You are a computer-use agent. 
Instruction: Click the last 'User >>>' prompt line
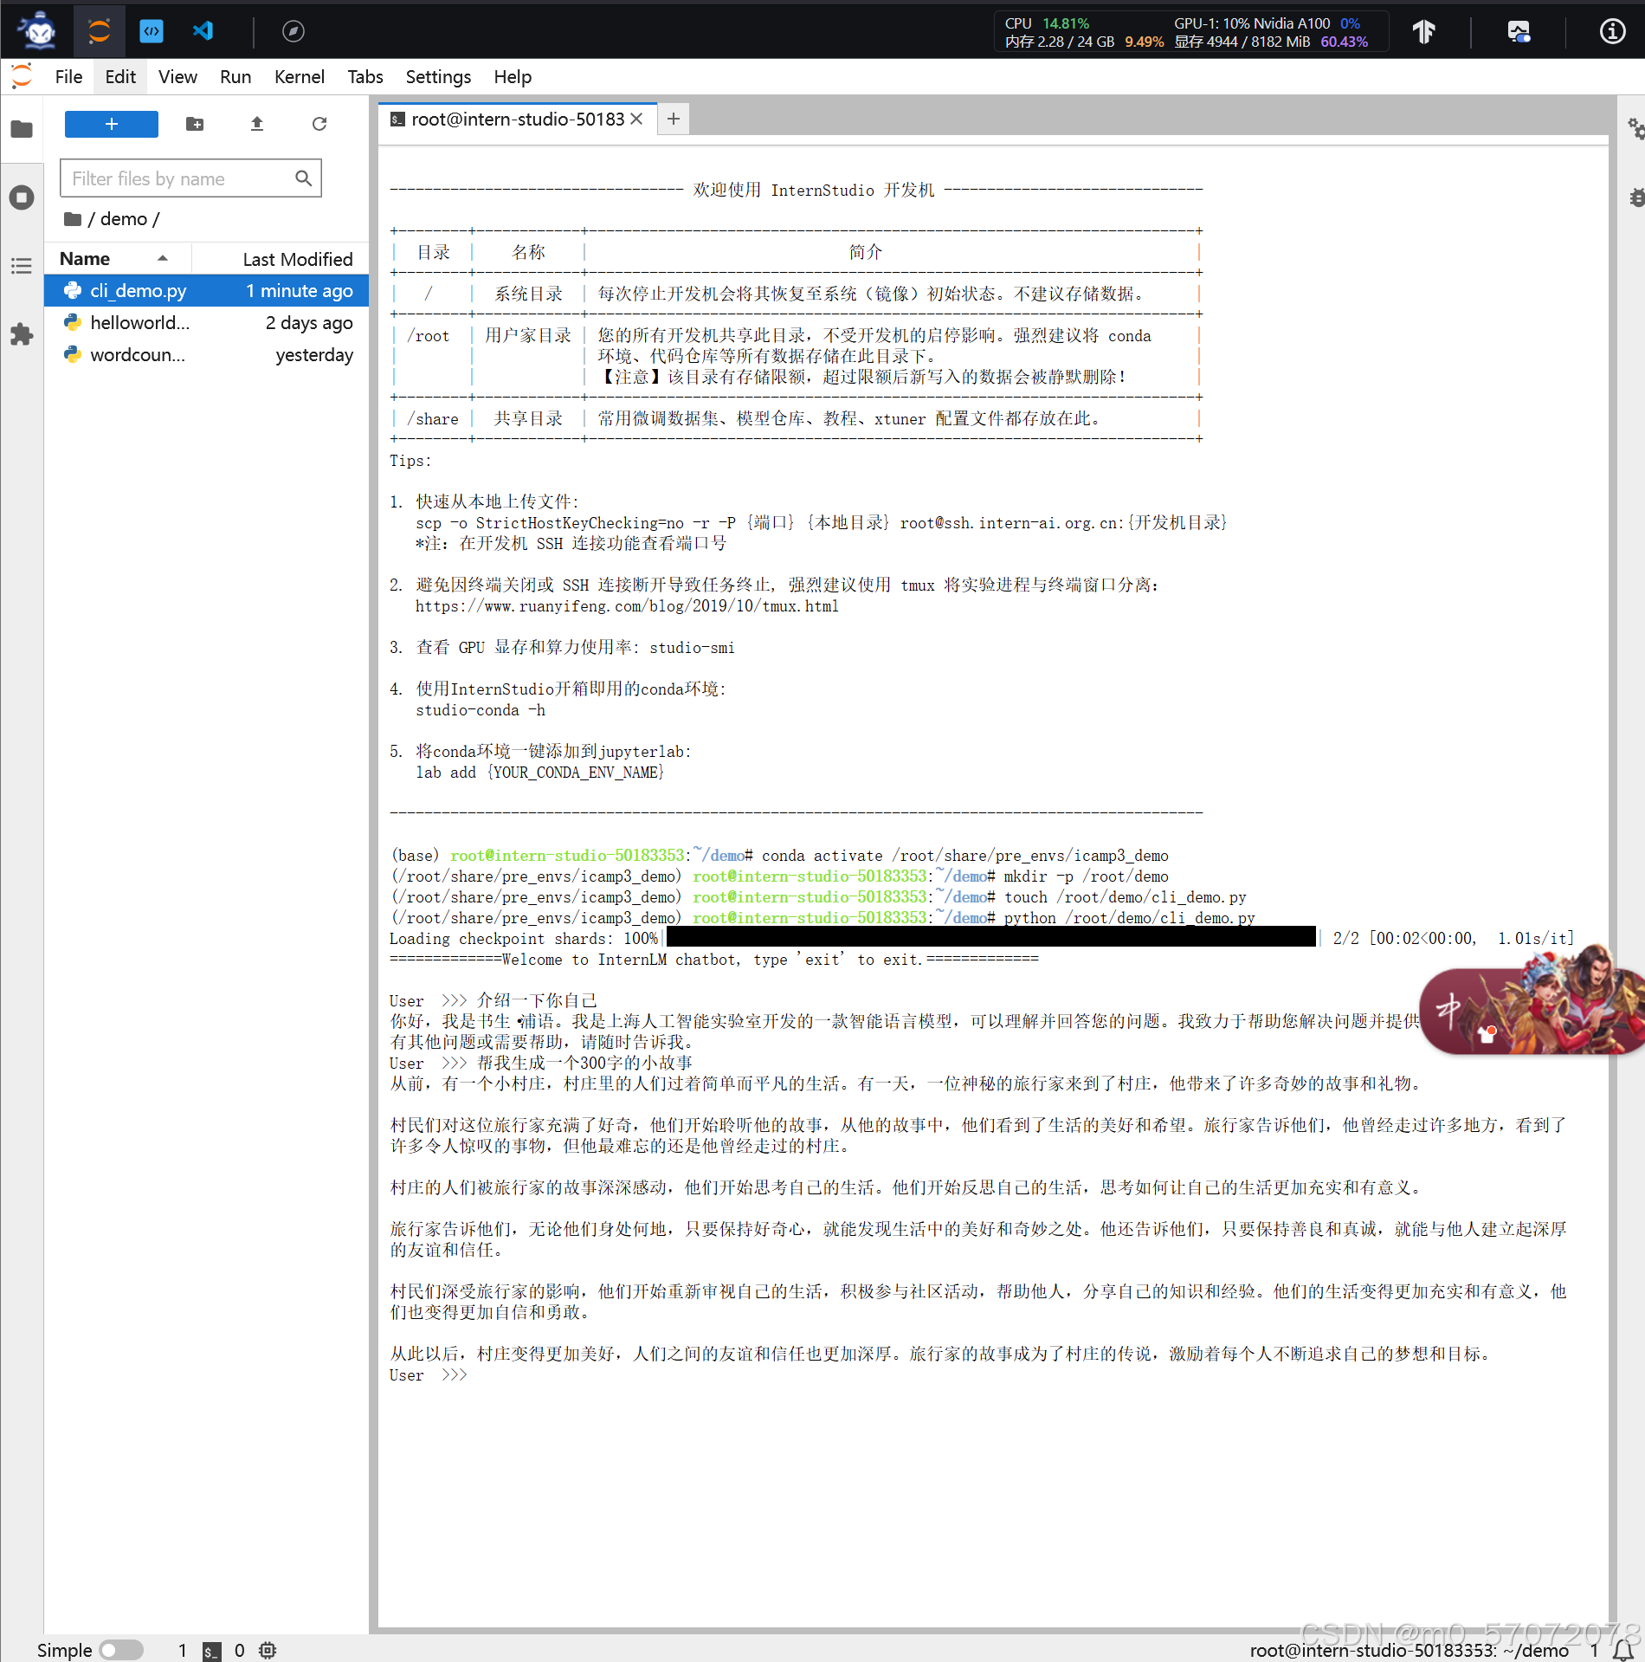pos(429,1375)
